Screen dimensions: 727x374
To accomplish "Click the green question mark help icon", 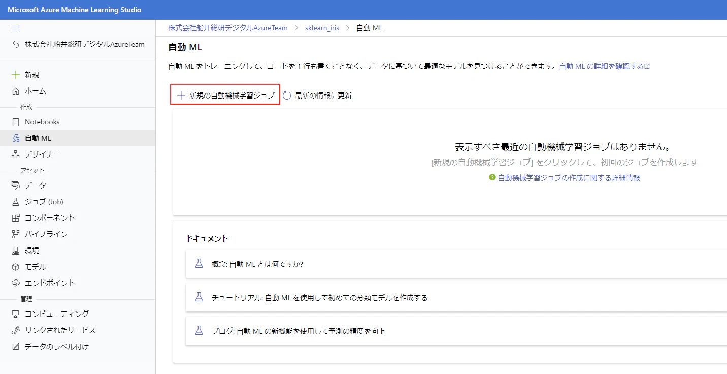I will coord(492,177).
